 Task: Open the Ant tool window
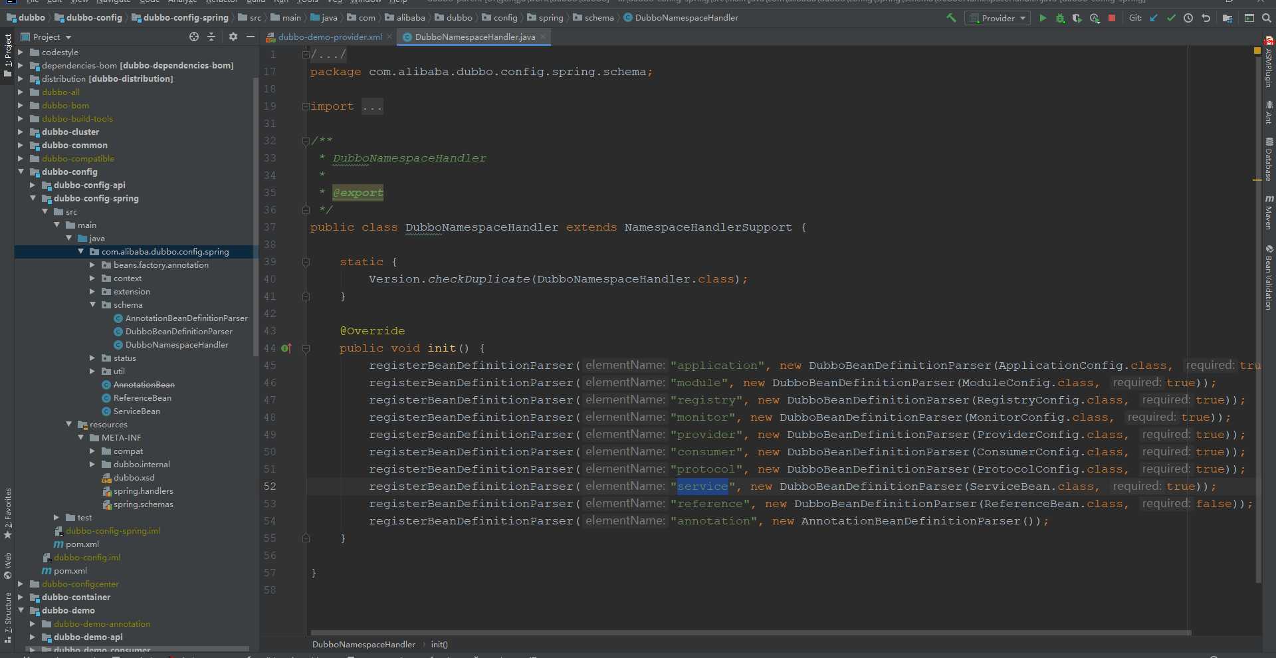pyautogui.click(x=1269, y=112)
